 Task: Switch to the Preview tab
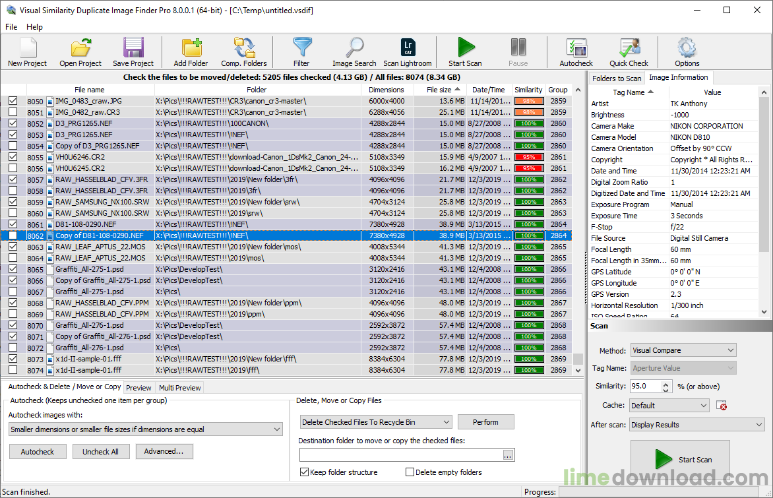pos(139,388)
